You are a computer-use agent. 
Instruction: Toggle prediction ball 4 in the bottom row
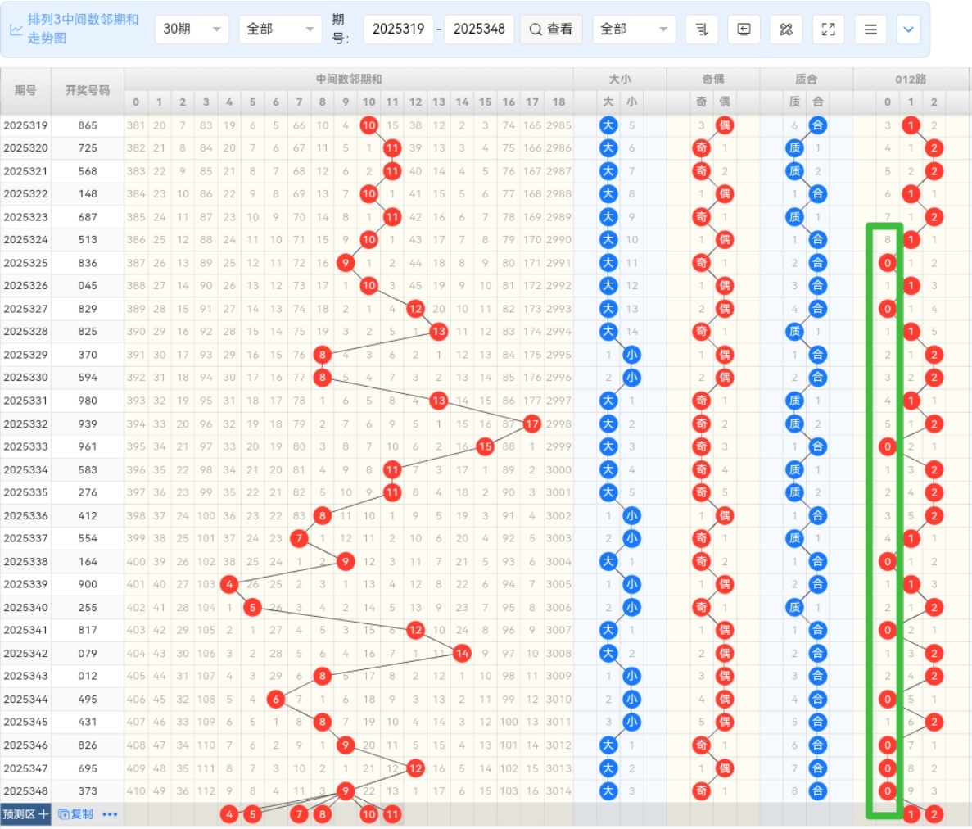pyautogui.click(x=229, y=814)
